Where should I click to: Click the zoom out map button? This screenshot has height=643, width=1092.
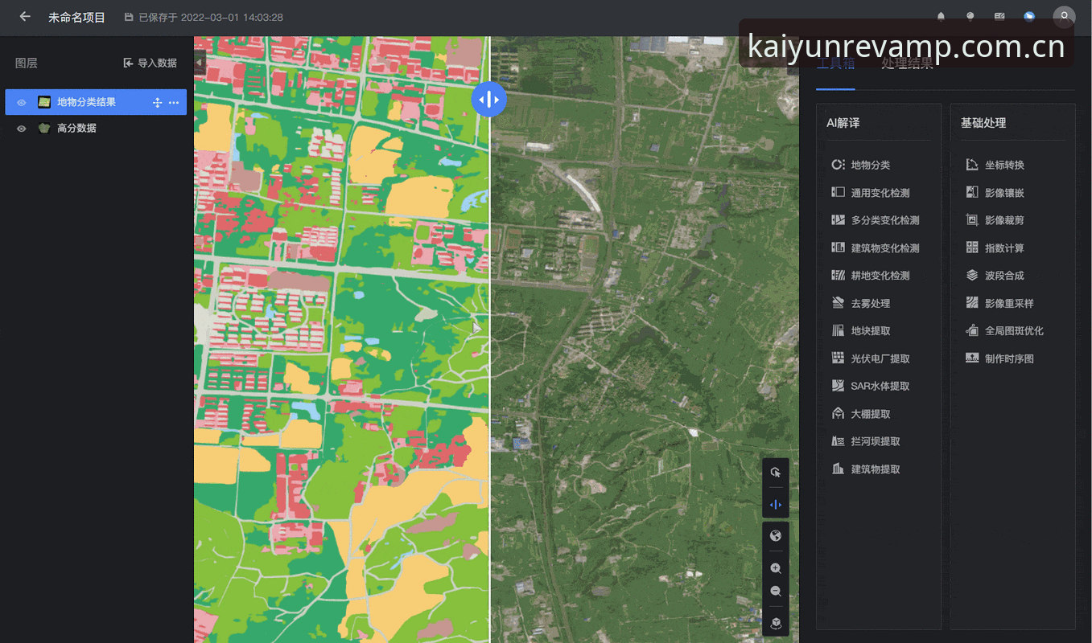point(776,591)
